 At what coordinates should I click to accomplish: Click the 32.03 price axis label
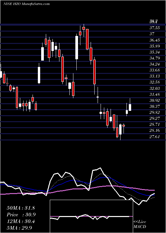(x=155, y=89)
